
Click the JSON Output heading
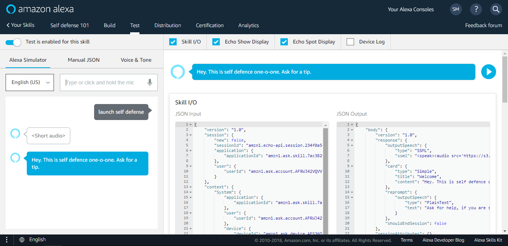[x=352, y=114]
